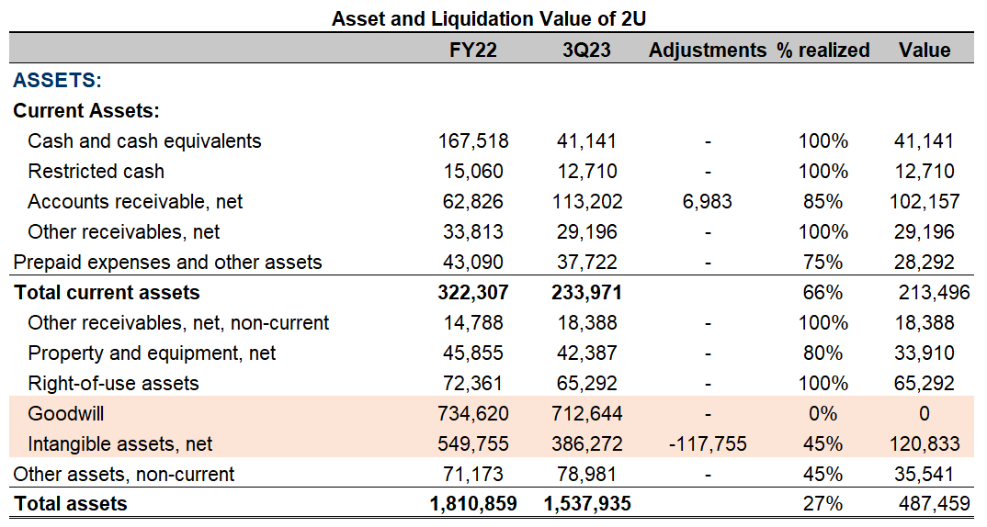Click the 'Other assets, non-current' row label

coord(123,474)
